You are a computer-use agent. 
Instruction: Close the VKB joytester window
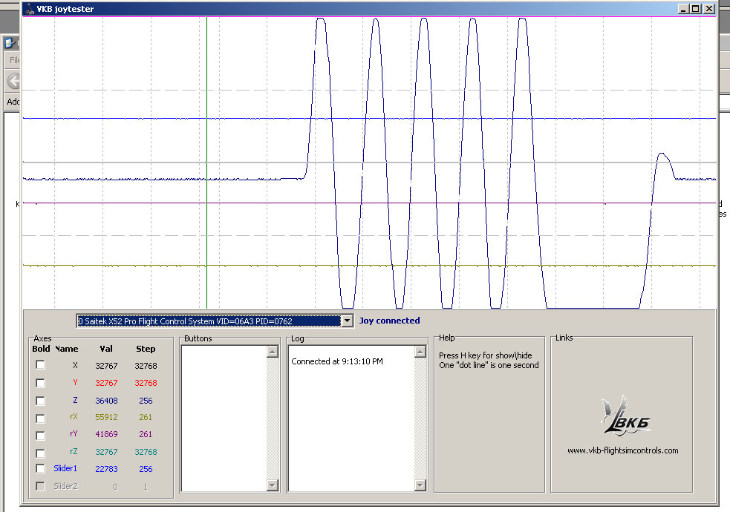pyautogui.click(x=709, y=9)
